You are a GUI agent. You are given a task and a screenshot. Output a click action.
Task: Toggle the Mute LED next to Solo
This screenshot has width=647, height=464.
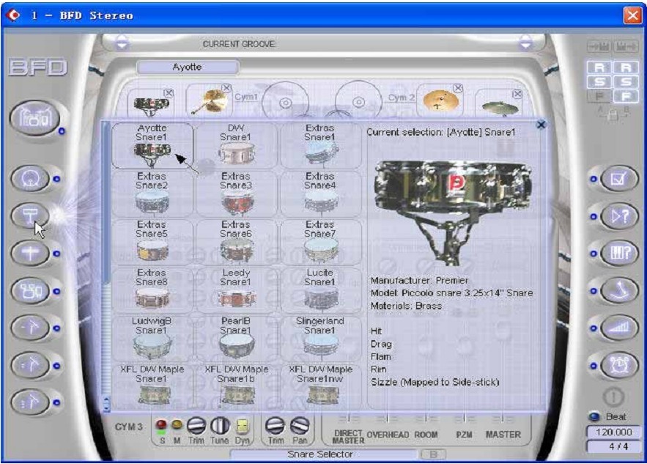pyautogui.click(x=176, y=425)
